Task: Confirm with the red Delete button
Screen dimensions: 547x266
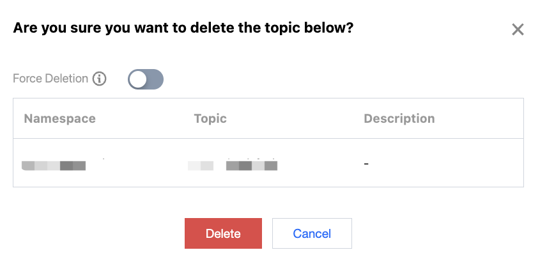Action: point(223,233)
